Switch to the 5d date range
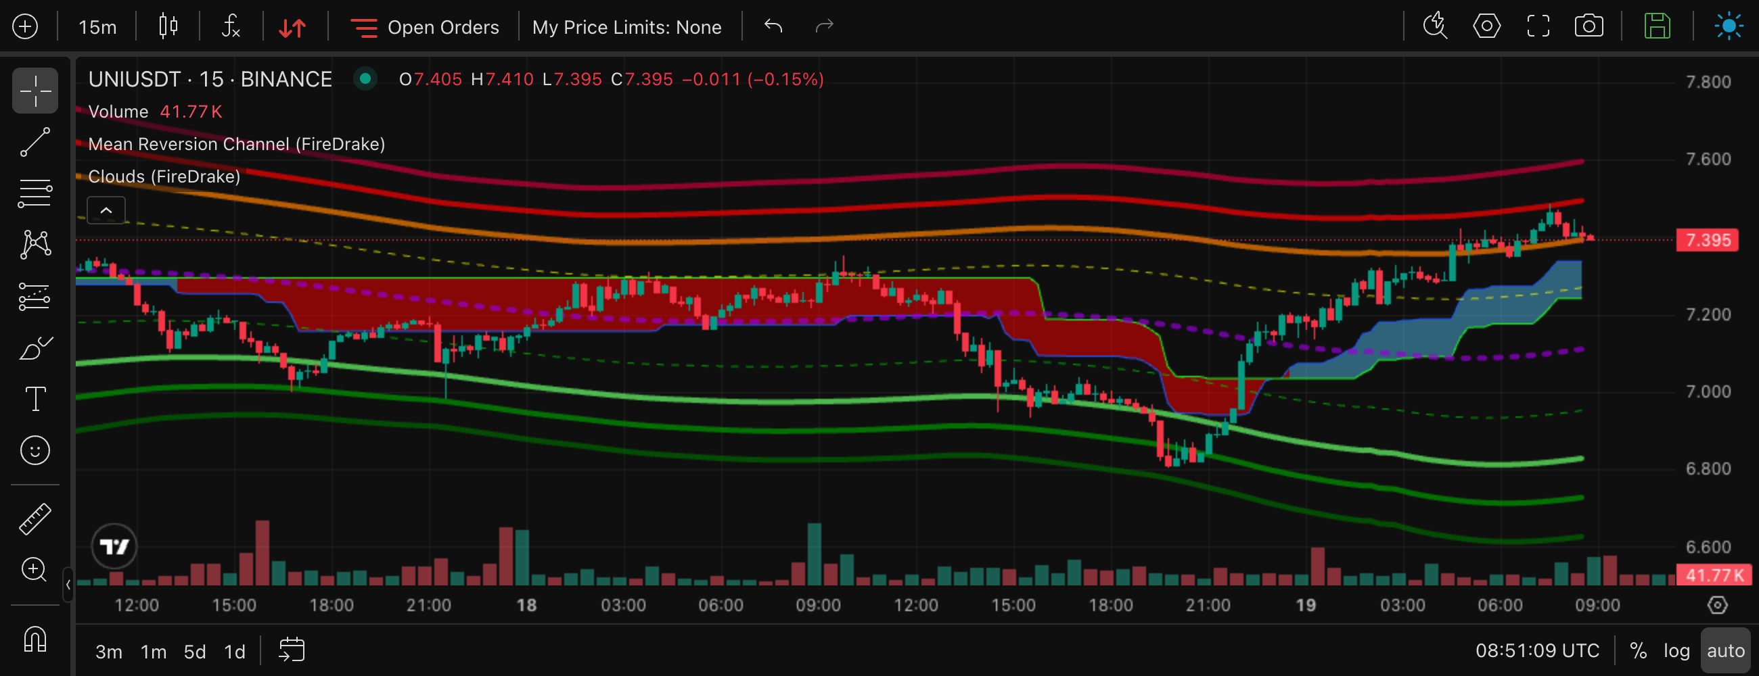 [195, 652]
